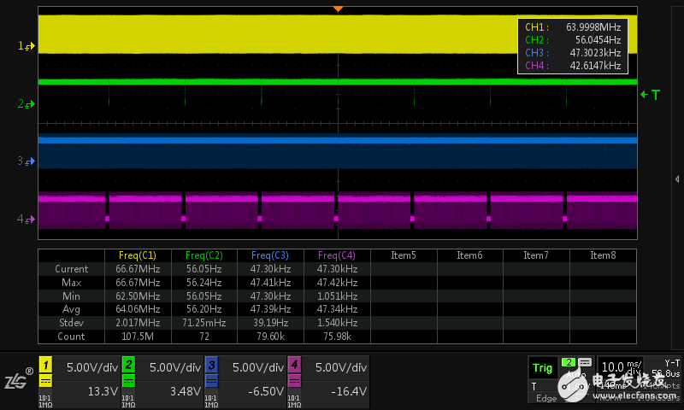The width and height of the screenshot is (684, 410).
Task: Click the channel 3 ground level marker
Action: pos(26,161)
